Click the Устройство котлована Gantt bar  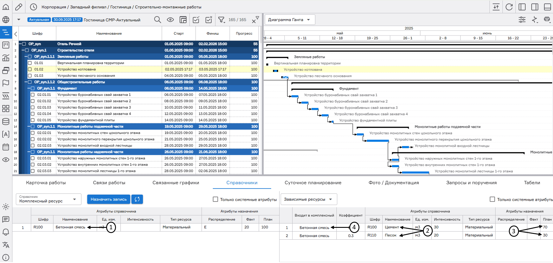click(x=275, y=71)
